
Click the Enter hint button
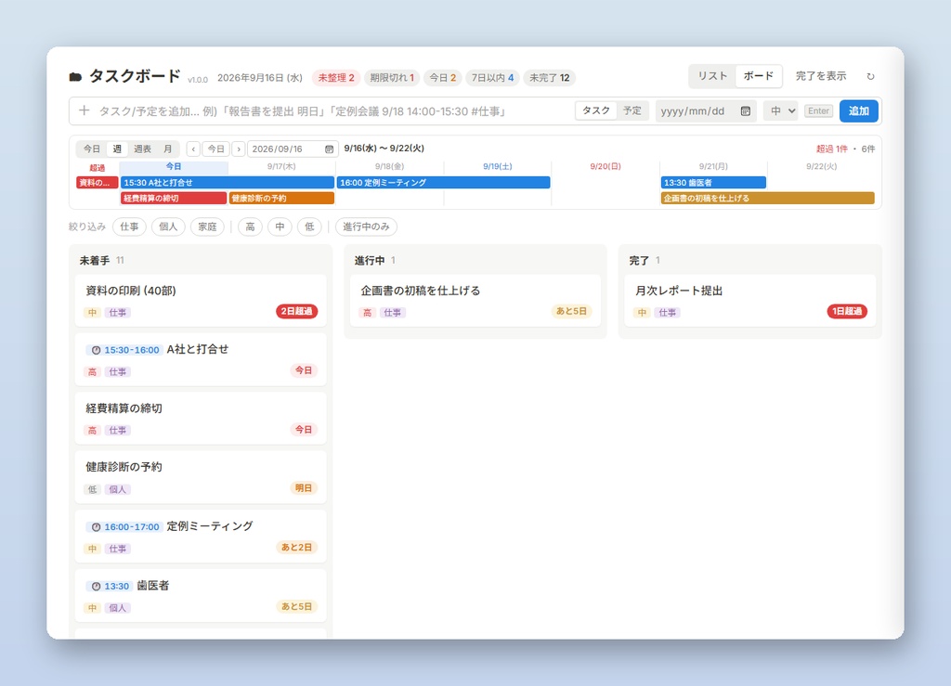(x=818, y=110)
